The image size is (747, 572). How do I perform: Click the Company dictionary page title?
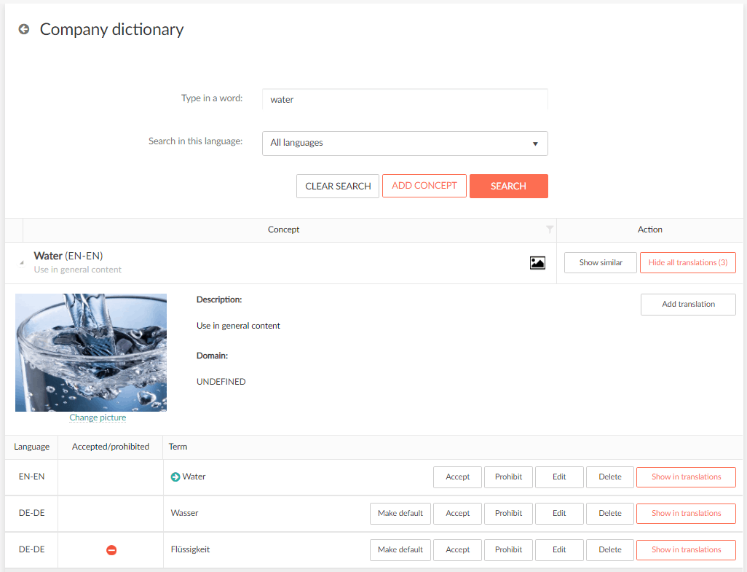[111, 30]
